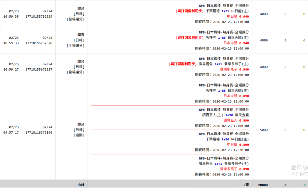Click order number 17718155732528
Image resolution: width=308 pixels, height=188 pixels.
pyautogui.click(x=39, y=43)
